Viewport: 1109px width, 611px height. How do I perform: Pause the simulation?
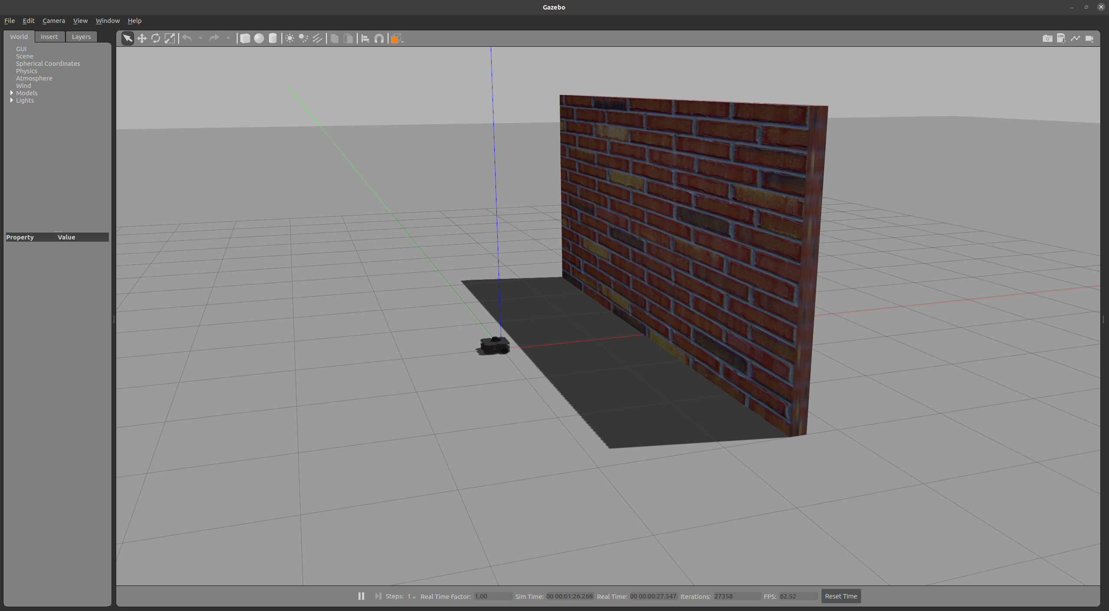(361, 596)
